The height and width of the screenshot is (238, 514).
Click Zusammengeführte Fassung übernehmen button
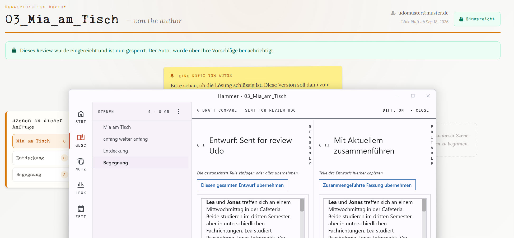367,185
